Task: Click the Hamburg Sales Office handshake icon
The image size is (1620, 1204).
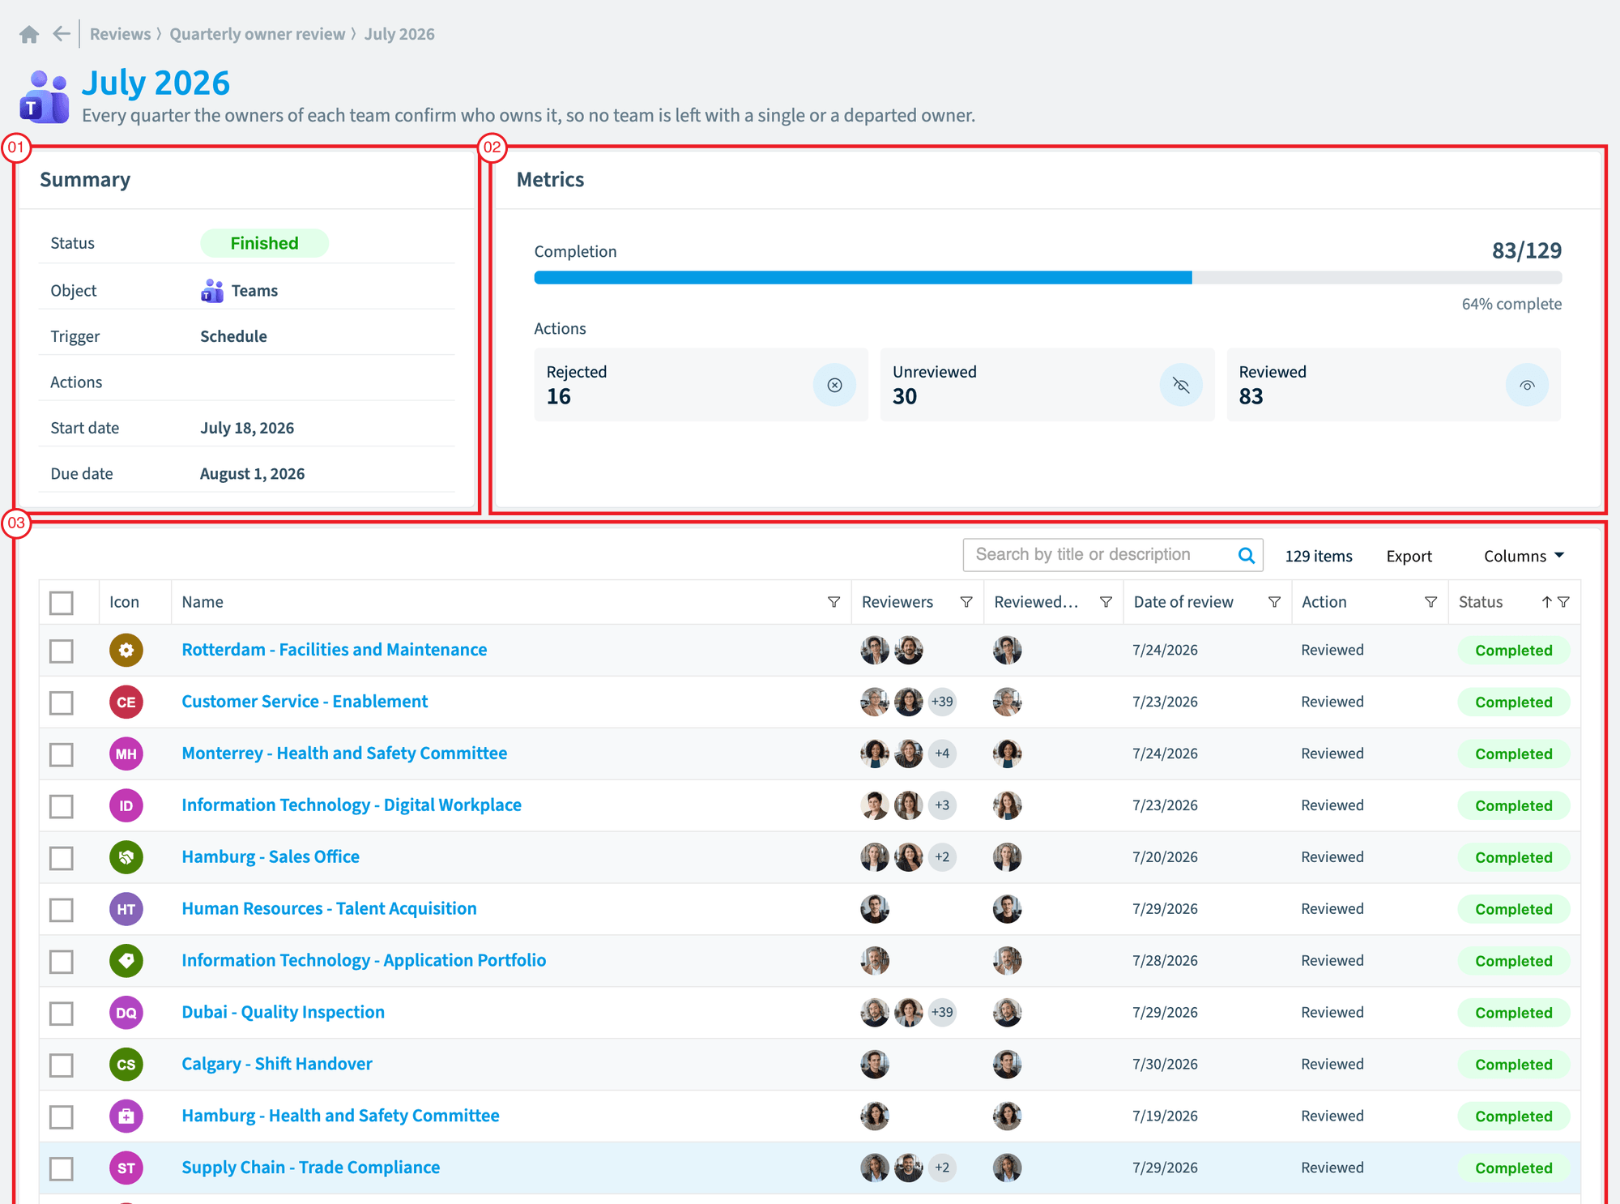Action: (x=126, y=857)
